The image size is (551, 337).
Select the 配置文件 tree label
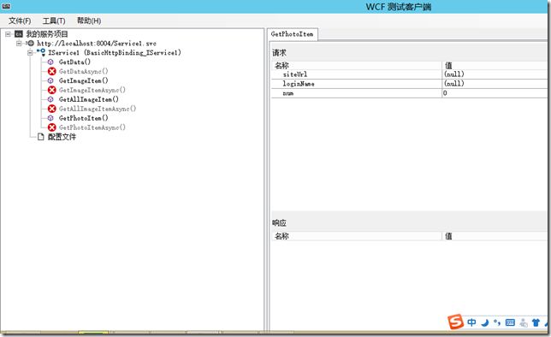tap(62, 137)
